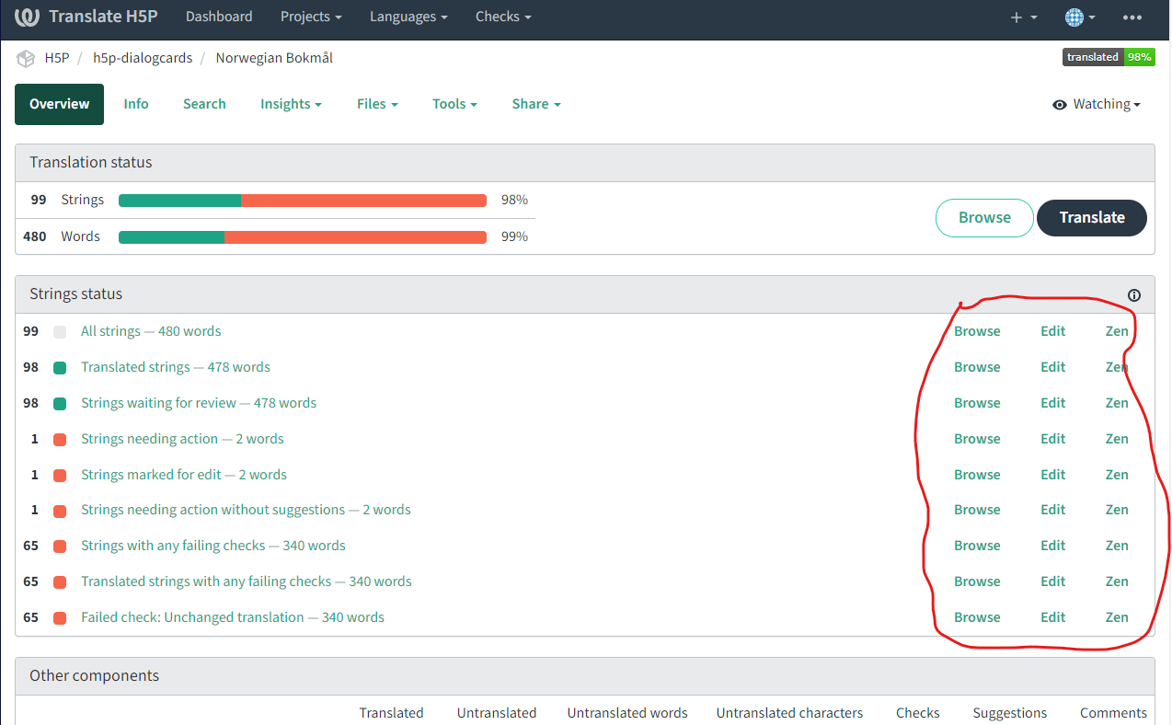Open the globe language menu icon
Screen dimensions: 1172x725
1079,17
